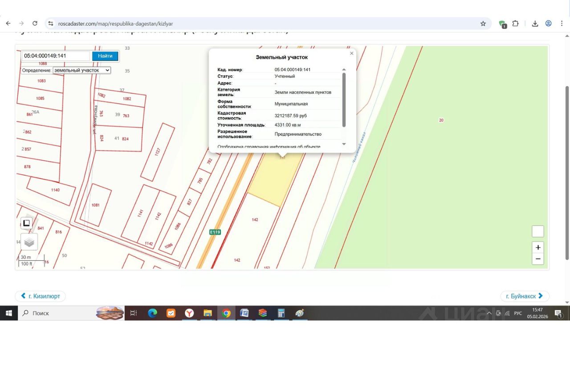Click the popup's scroll-up arrow
The height and width of the screenshot is (368, 570).
pos(344,69)
